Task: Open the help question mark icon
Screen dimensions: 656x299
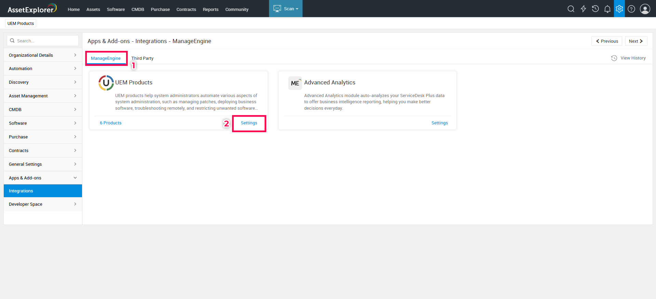Action: point(631,9)
